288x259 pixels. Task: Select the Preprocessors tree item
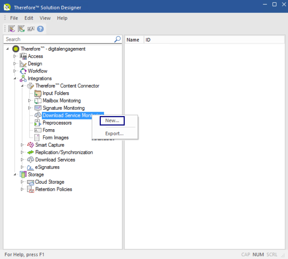coord(57,123)
